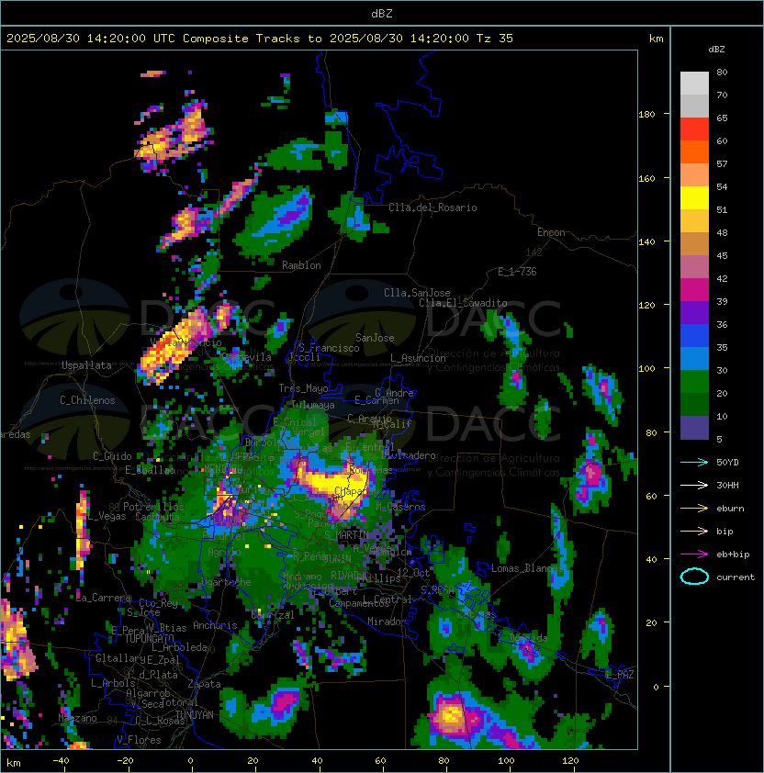764x773 pixels.
Task: Click the pink bip arrow icon
Action: [694, 531]
